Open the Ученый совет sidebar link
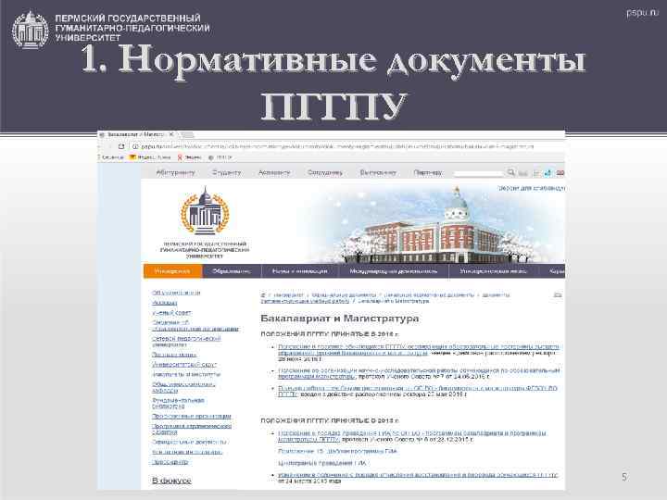Image resolution: width=667 pixels, height=500 pixels. point(171,313)
